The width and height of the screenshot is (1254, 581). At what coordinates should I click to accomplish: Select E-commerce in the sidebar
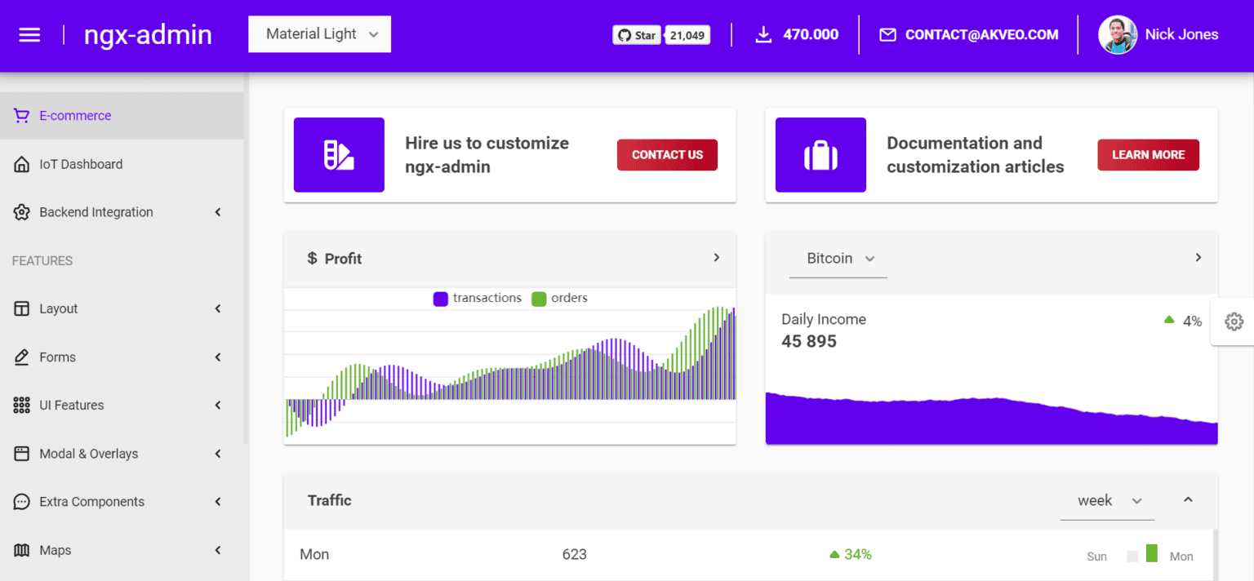point(74,116)
